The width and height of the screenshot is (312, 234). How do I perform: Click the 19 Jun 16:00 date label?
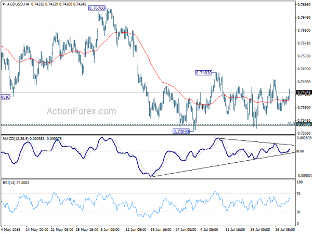coord(161,229)
